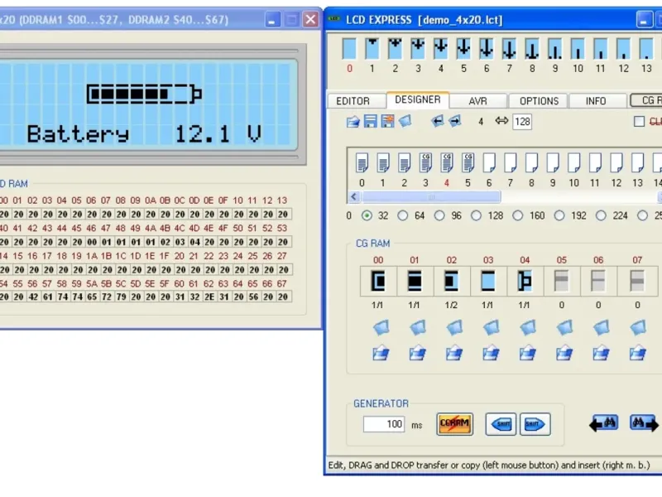Select CG page icon 4 in page strip
The height and width of the screenshot is (497, 662).
447,162
